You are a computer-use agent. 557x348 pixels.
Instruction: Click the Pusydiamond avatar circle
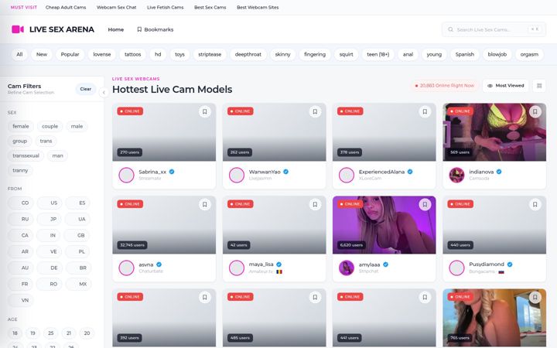click(456, 268)
